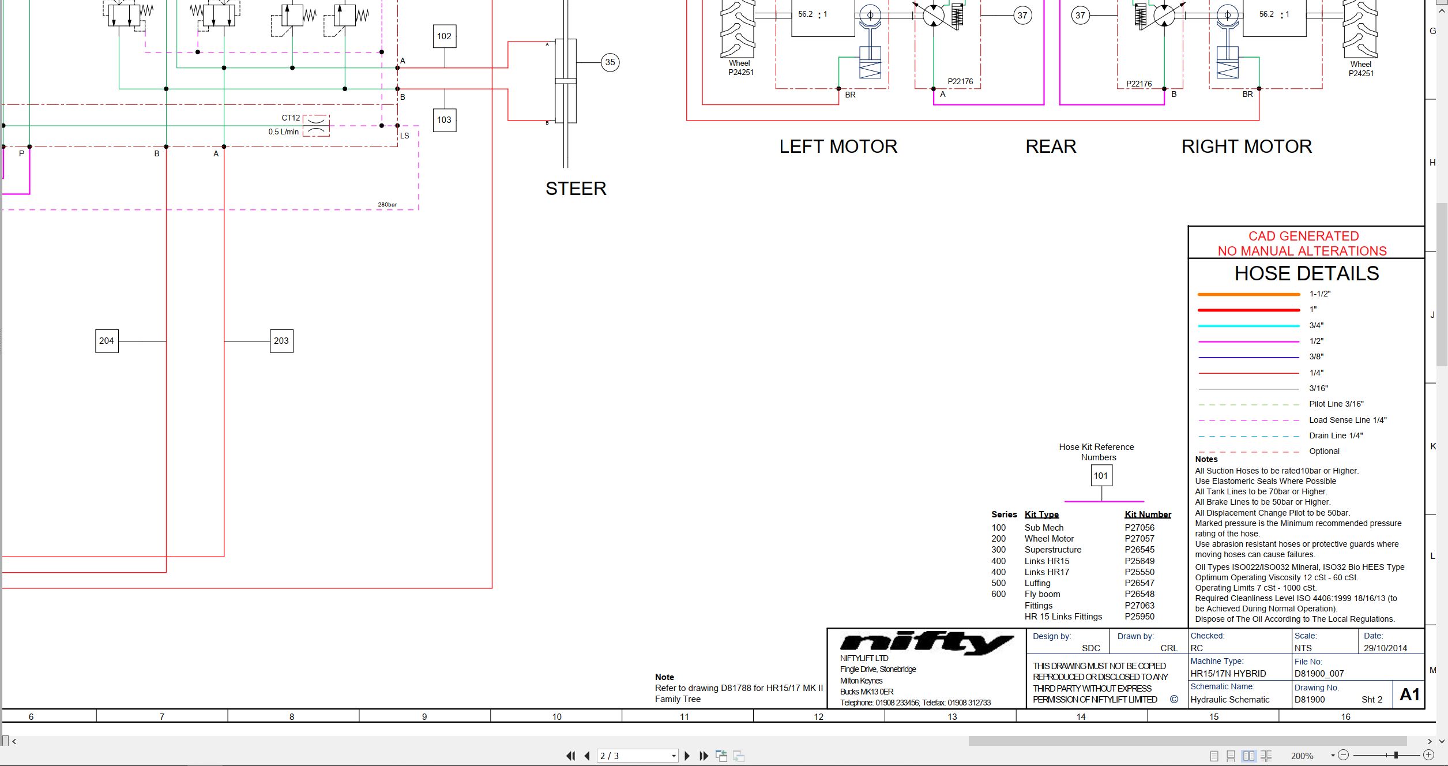The width and height of the screenshot is (1448, 766).
Task: Click the magenta 1/2" hose line sample
Action: [x=1248, y=341]
